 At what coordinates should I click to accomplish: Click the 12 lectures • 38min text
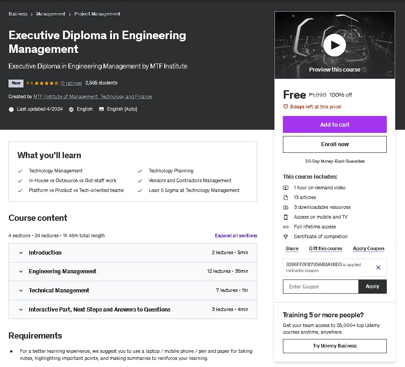tap(227, 271)
